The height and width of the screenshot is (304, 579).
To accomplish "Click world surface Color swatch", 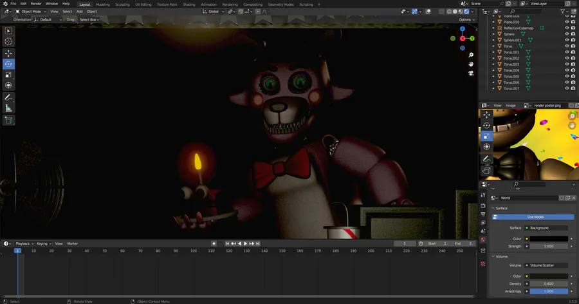I will click(549, 239).
